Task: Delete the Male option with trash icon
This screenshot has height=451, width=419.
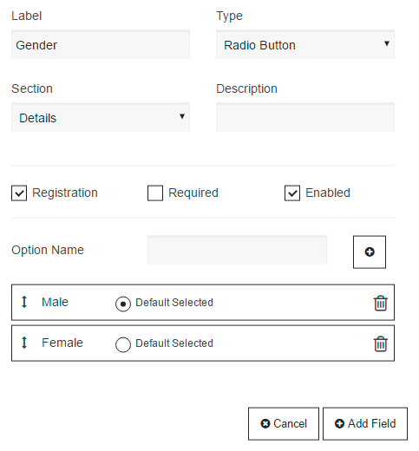Action: (381, 303)
